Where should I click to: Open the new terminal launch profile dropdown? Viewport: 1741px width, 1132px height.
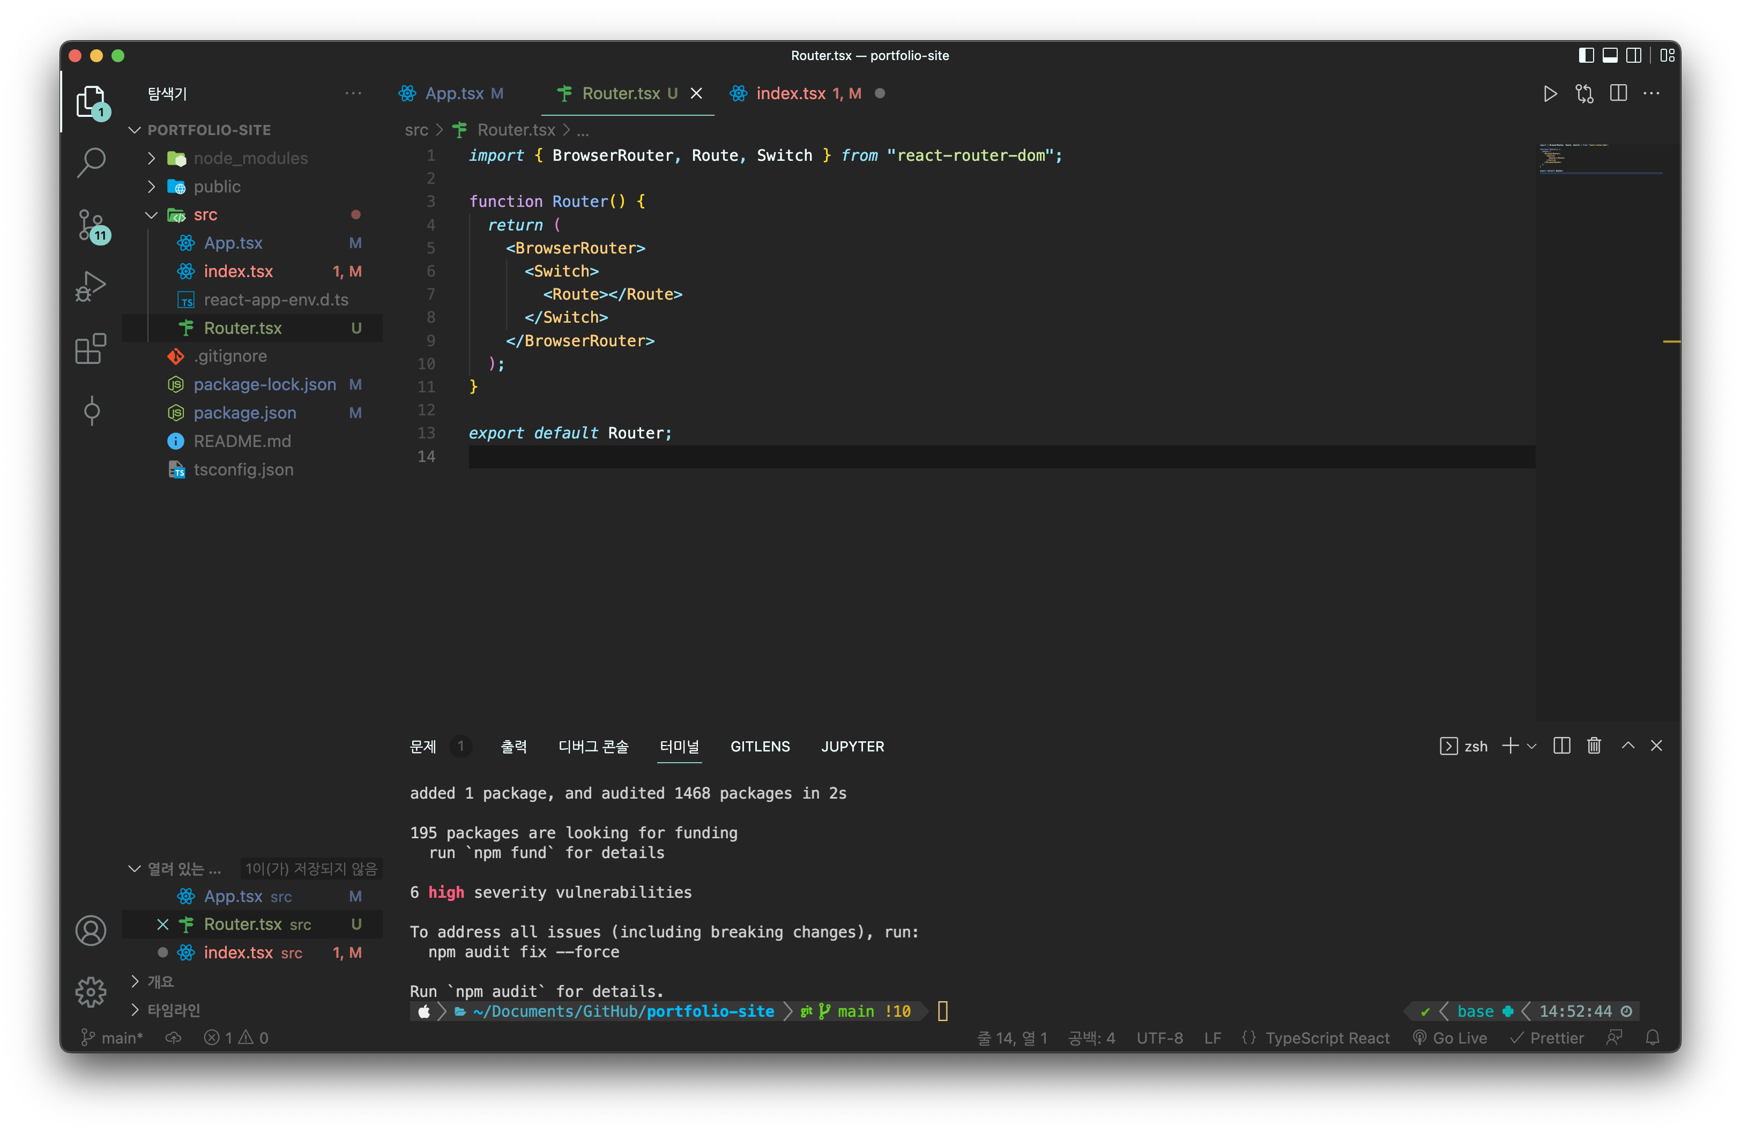click(x=1532, y=746)
